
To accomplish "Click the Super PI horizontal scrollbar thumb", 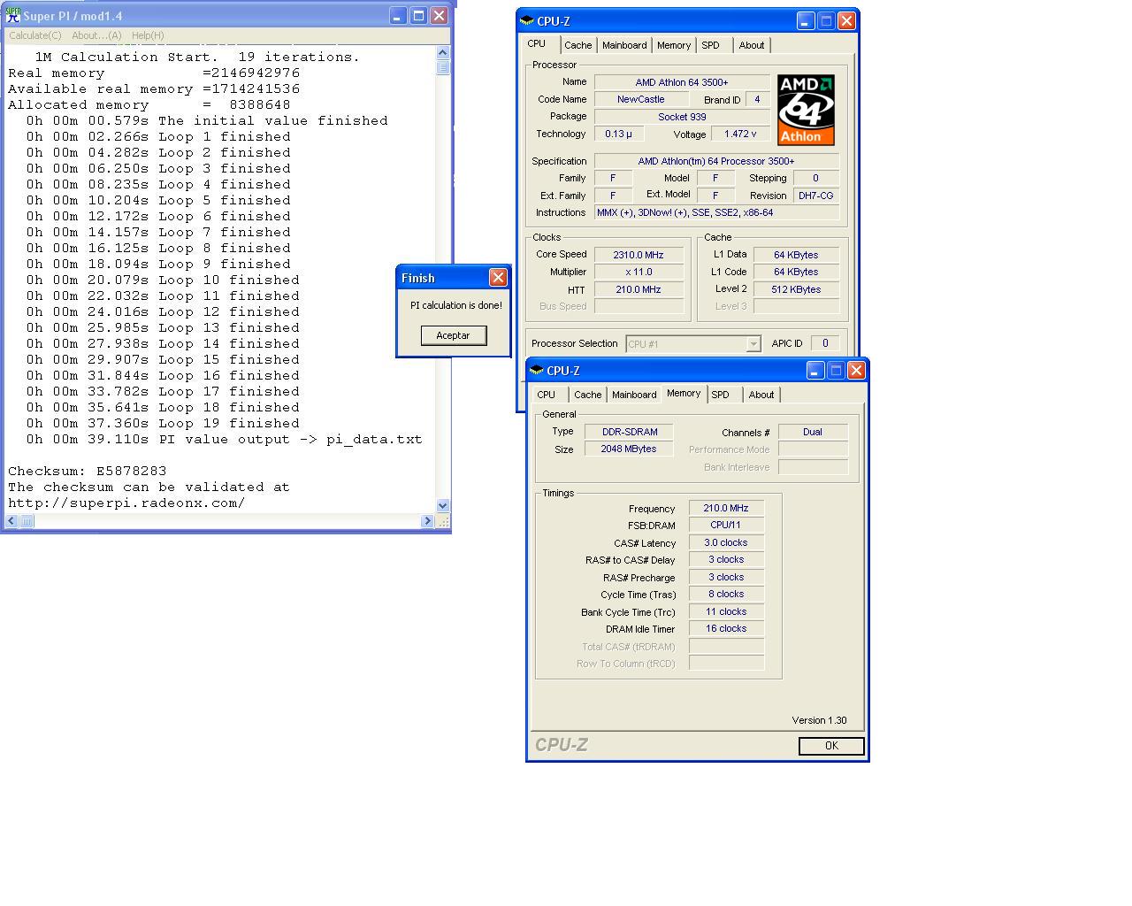I will tap(27, 521).
